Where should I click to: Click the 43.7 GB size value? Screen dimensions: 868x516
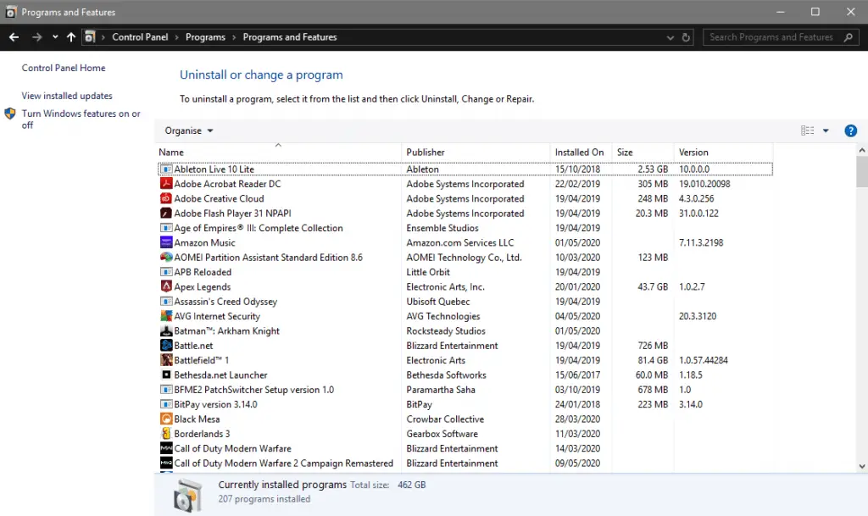click(x=653, y=286)
